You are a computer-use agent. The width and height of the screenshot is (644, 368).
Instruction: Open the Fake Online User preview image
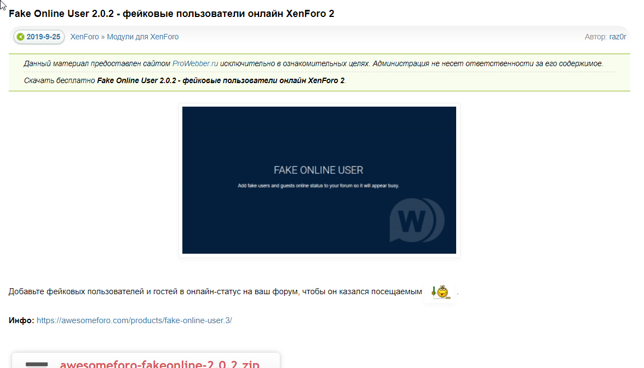(x=319, y=180)
